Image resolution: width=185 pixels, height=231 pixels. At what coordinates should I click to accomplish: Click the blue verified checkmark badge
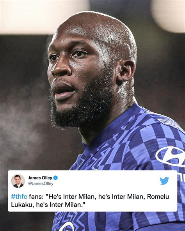pos(55,178)
